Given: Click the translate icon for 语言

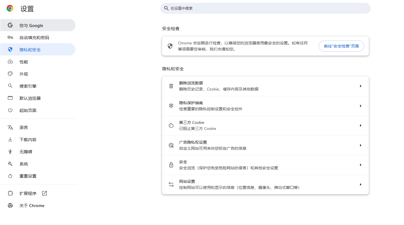Looking at the screenshot, I should (10, 127).
